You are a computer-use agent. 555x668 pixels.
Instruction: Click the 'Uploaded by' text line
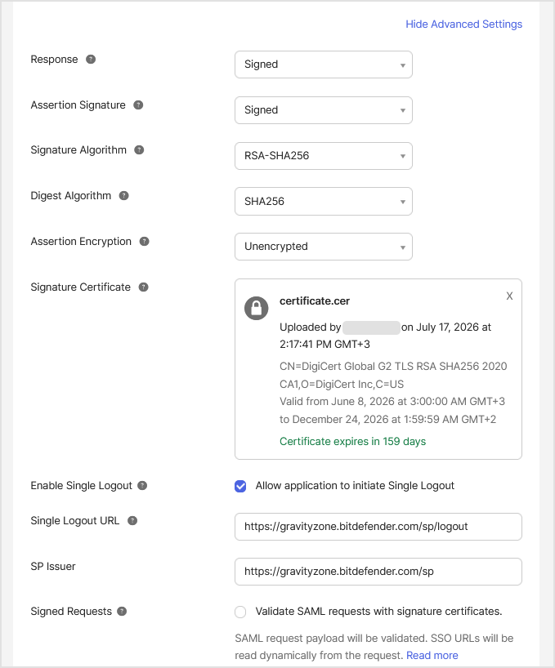385,336
